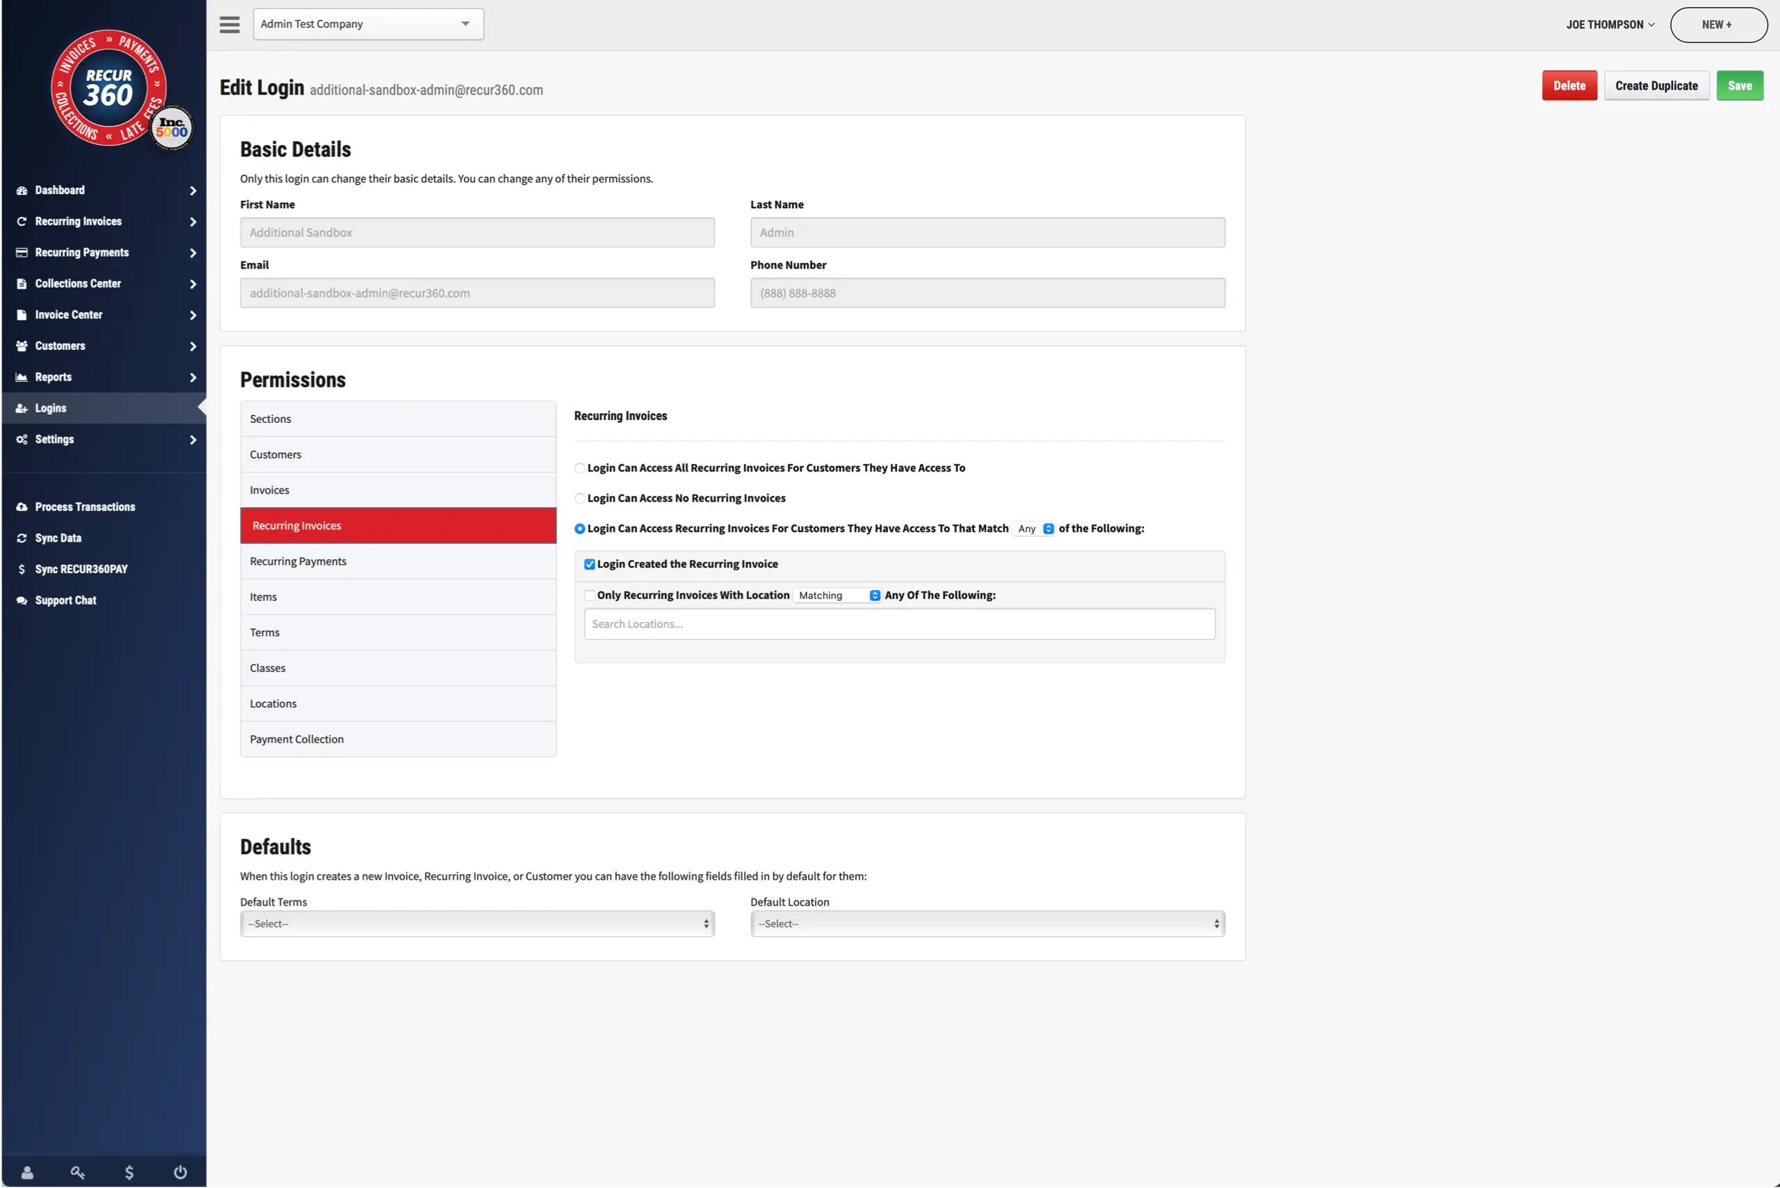The image size is (1780, 1188).
Task: Open the Classes permissions tab
Action: [x=398, y=668]
